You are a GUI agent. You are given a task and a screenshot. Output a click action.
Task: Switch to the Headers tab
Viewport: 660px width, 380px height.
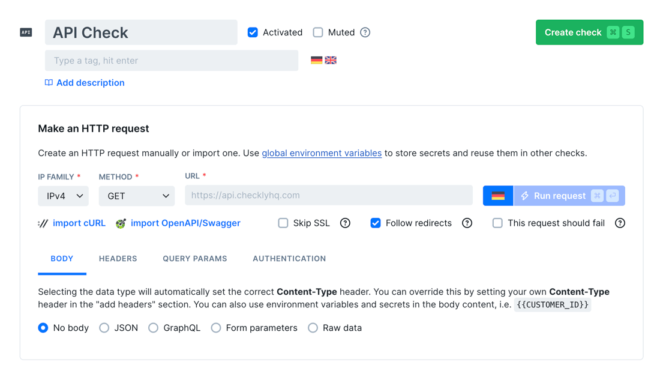(x=118, y=259)
